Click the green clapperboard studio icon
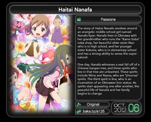 [79, 19]
